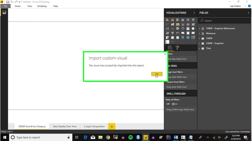Close the Import custom visual dialog
This screenshot has width=252, height=141.
(x=165, y=54)
